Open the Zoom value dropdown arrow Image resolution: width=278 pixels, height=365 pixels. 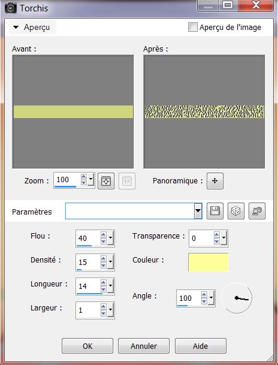pos(90,180)
